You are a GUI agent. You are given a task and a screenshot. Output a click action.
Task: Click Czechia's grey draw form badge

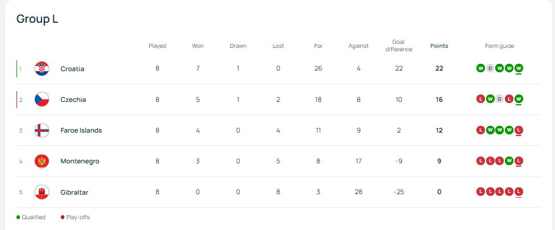[499, 100]
